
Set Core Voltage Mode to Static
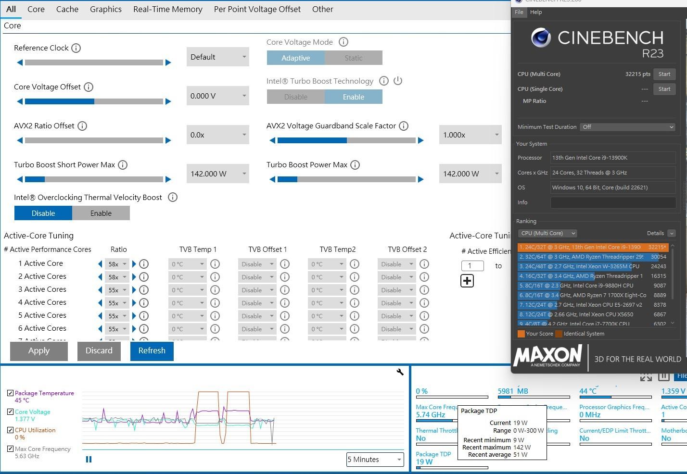point(353,58)
